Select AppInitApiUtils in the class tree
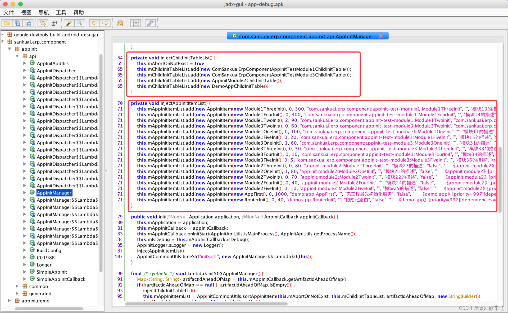Viewport: 508px width, 313px height. (53, 63)
